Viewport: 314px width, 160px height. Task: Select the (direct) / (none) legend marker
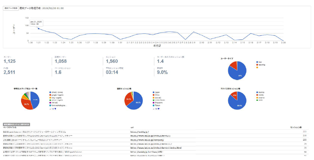(x=50, y=92)
